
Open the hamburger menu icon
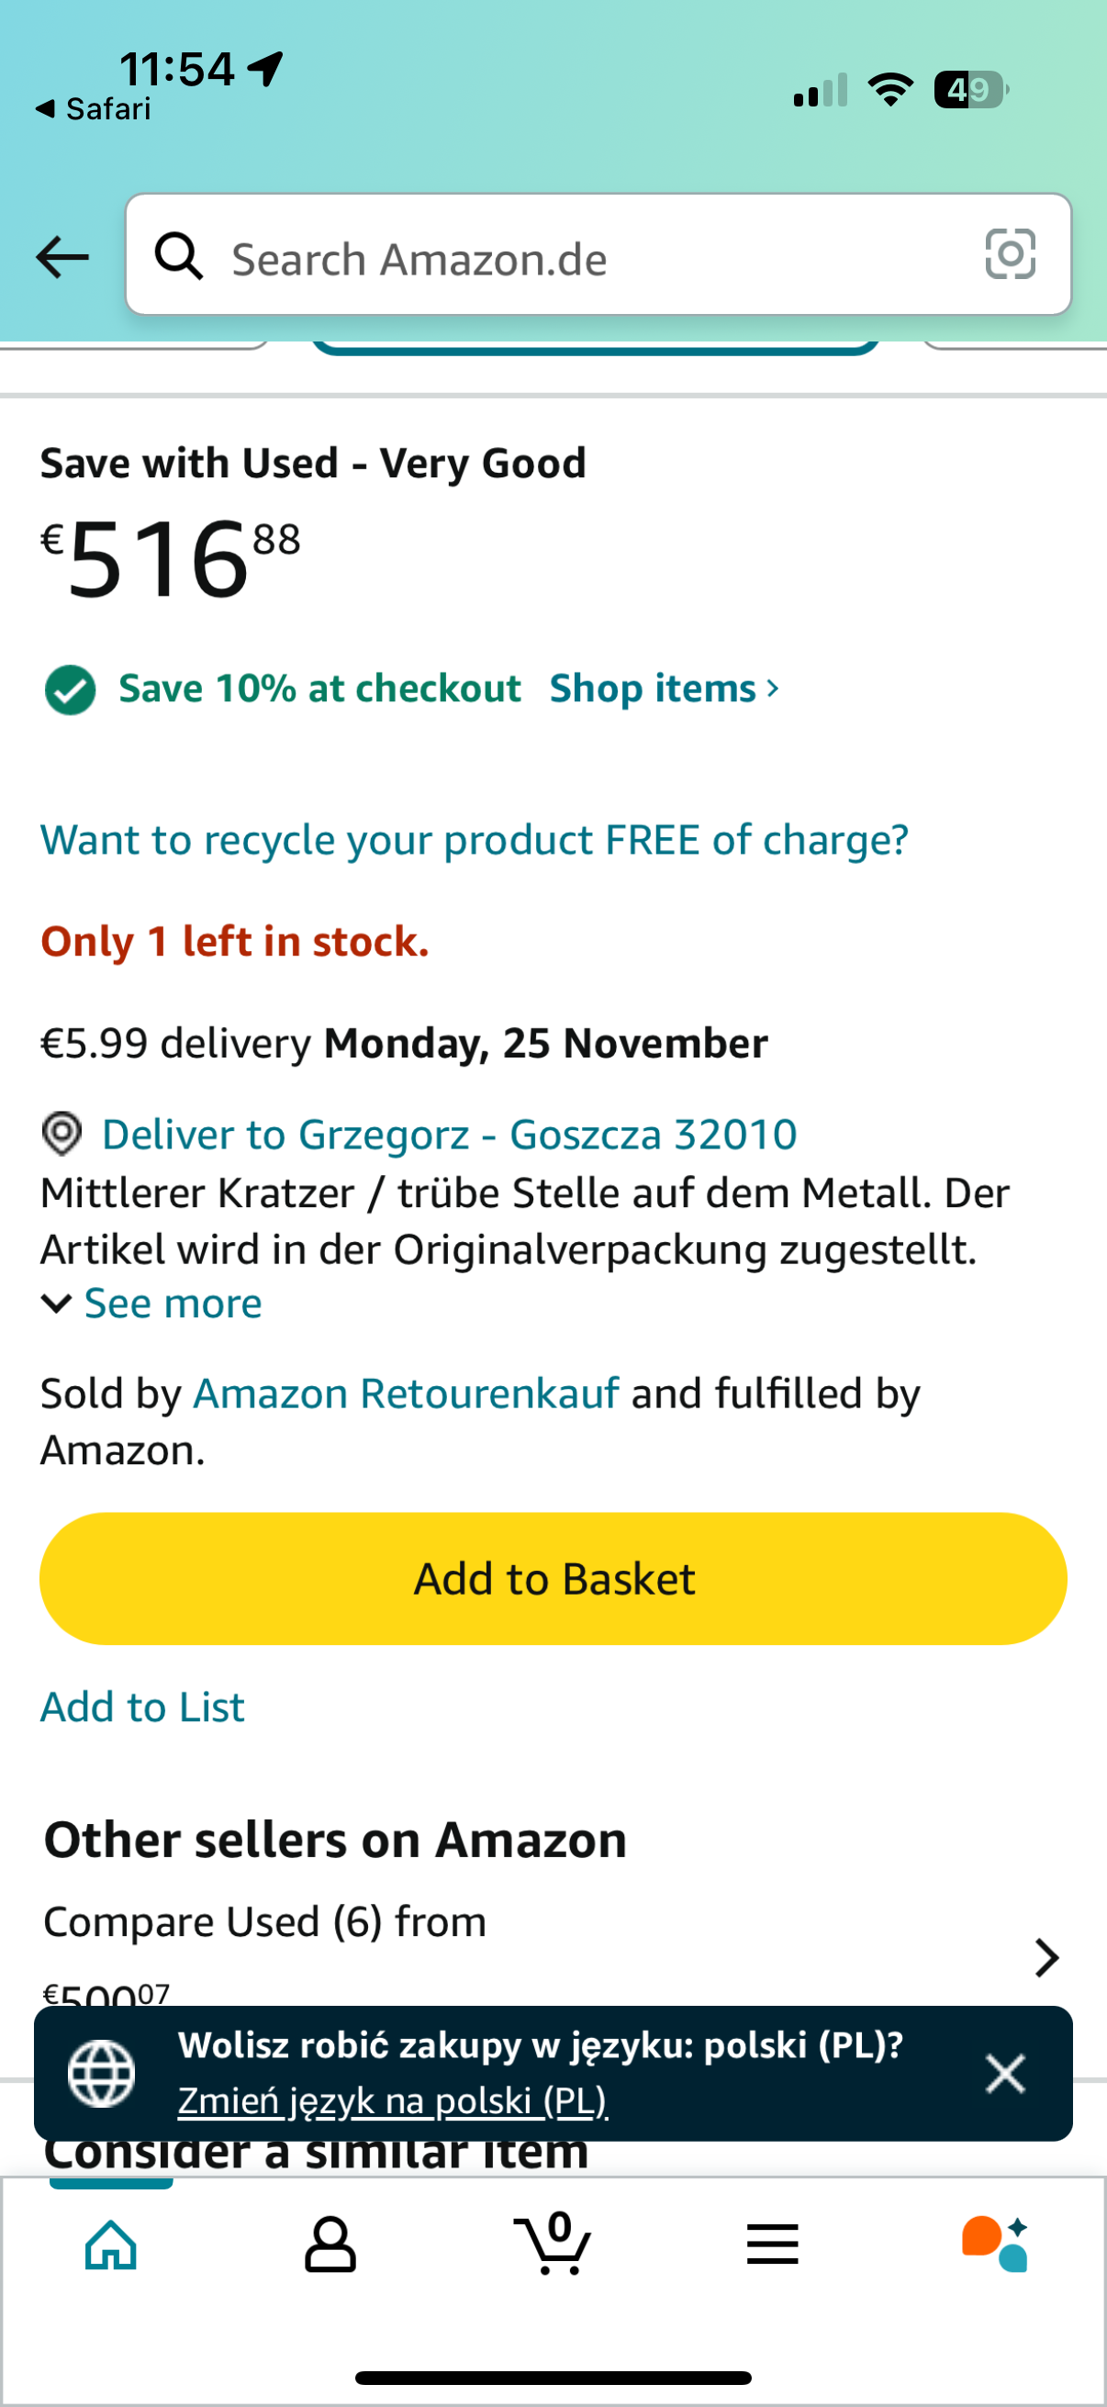tap(773, 2245)
